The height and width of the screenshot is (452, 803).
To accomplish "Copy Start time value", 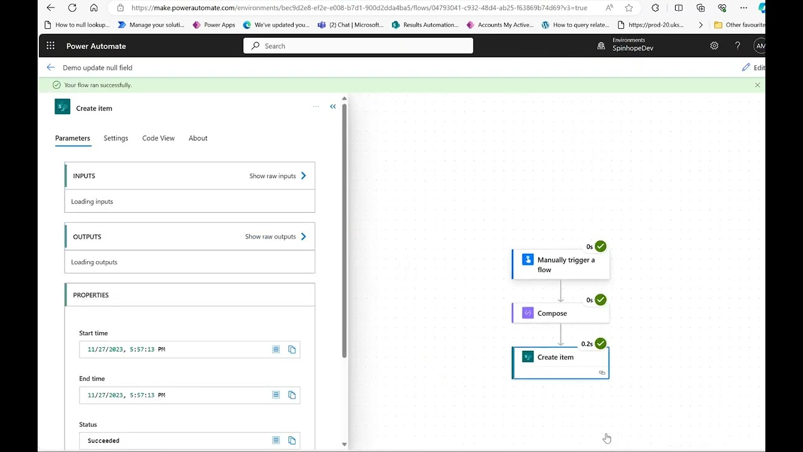I will (292, 349).
